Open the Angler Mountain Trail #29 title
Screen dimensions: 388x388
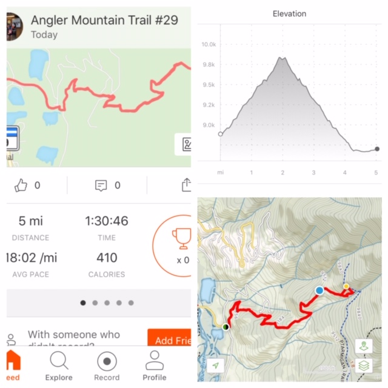pyautogui.click(x=104, y=20)
